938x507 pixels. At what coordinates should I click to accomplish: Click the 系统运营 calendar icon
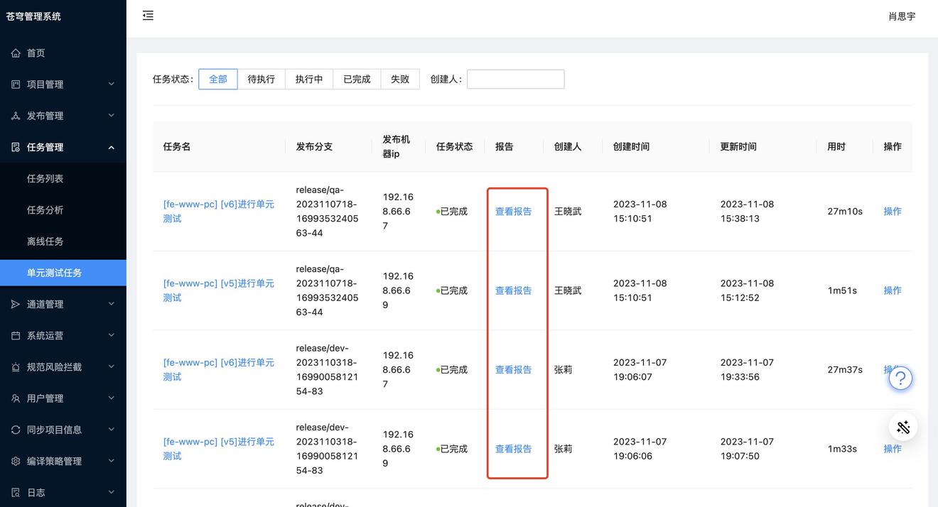(16, 335)
